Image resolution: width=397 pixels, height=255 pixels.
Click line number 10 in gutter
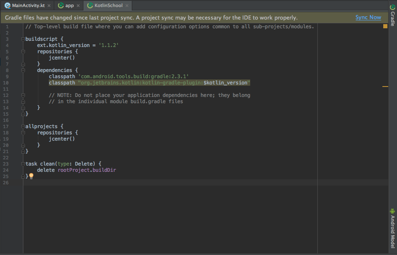[x=5, y=83]
